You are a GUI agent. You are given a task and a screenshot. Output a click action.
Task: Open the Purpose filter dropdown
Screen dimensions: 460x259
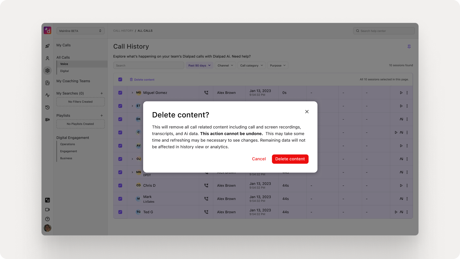pos(278,65)
